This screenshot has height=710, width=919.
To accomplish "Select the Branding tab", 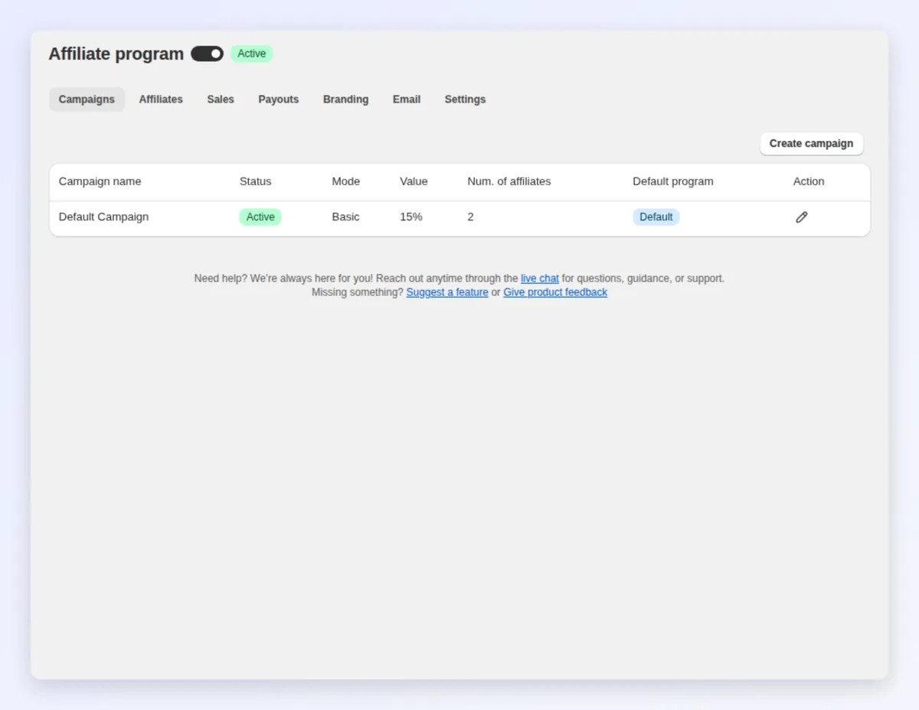I will [x=345, y=99].
